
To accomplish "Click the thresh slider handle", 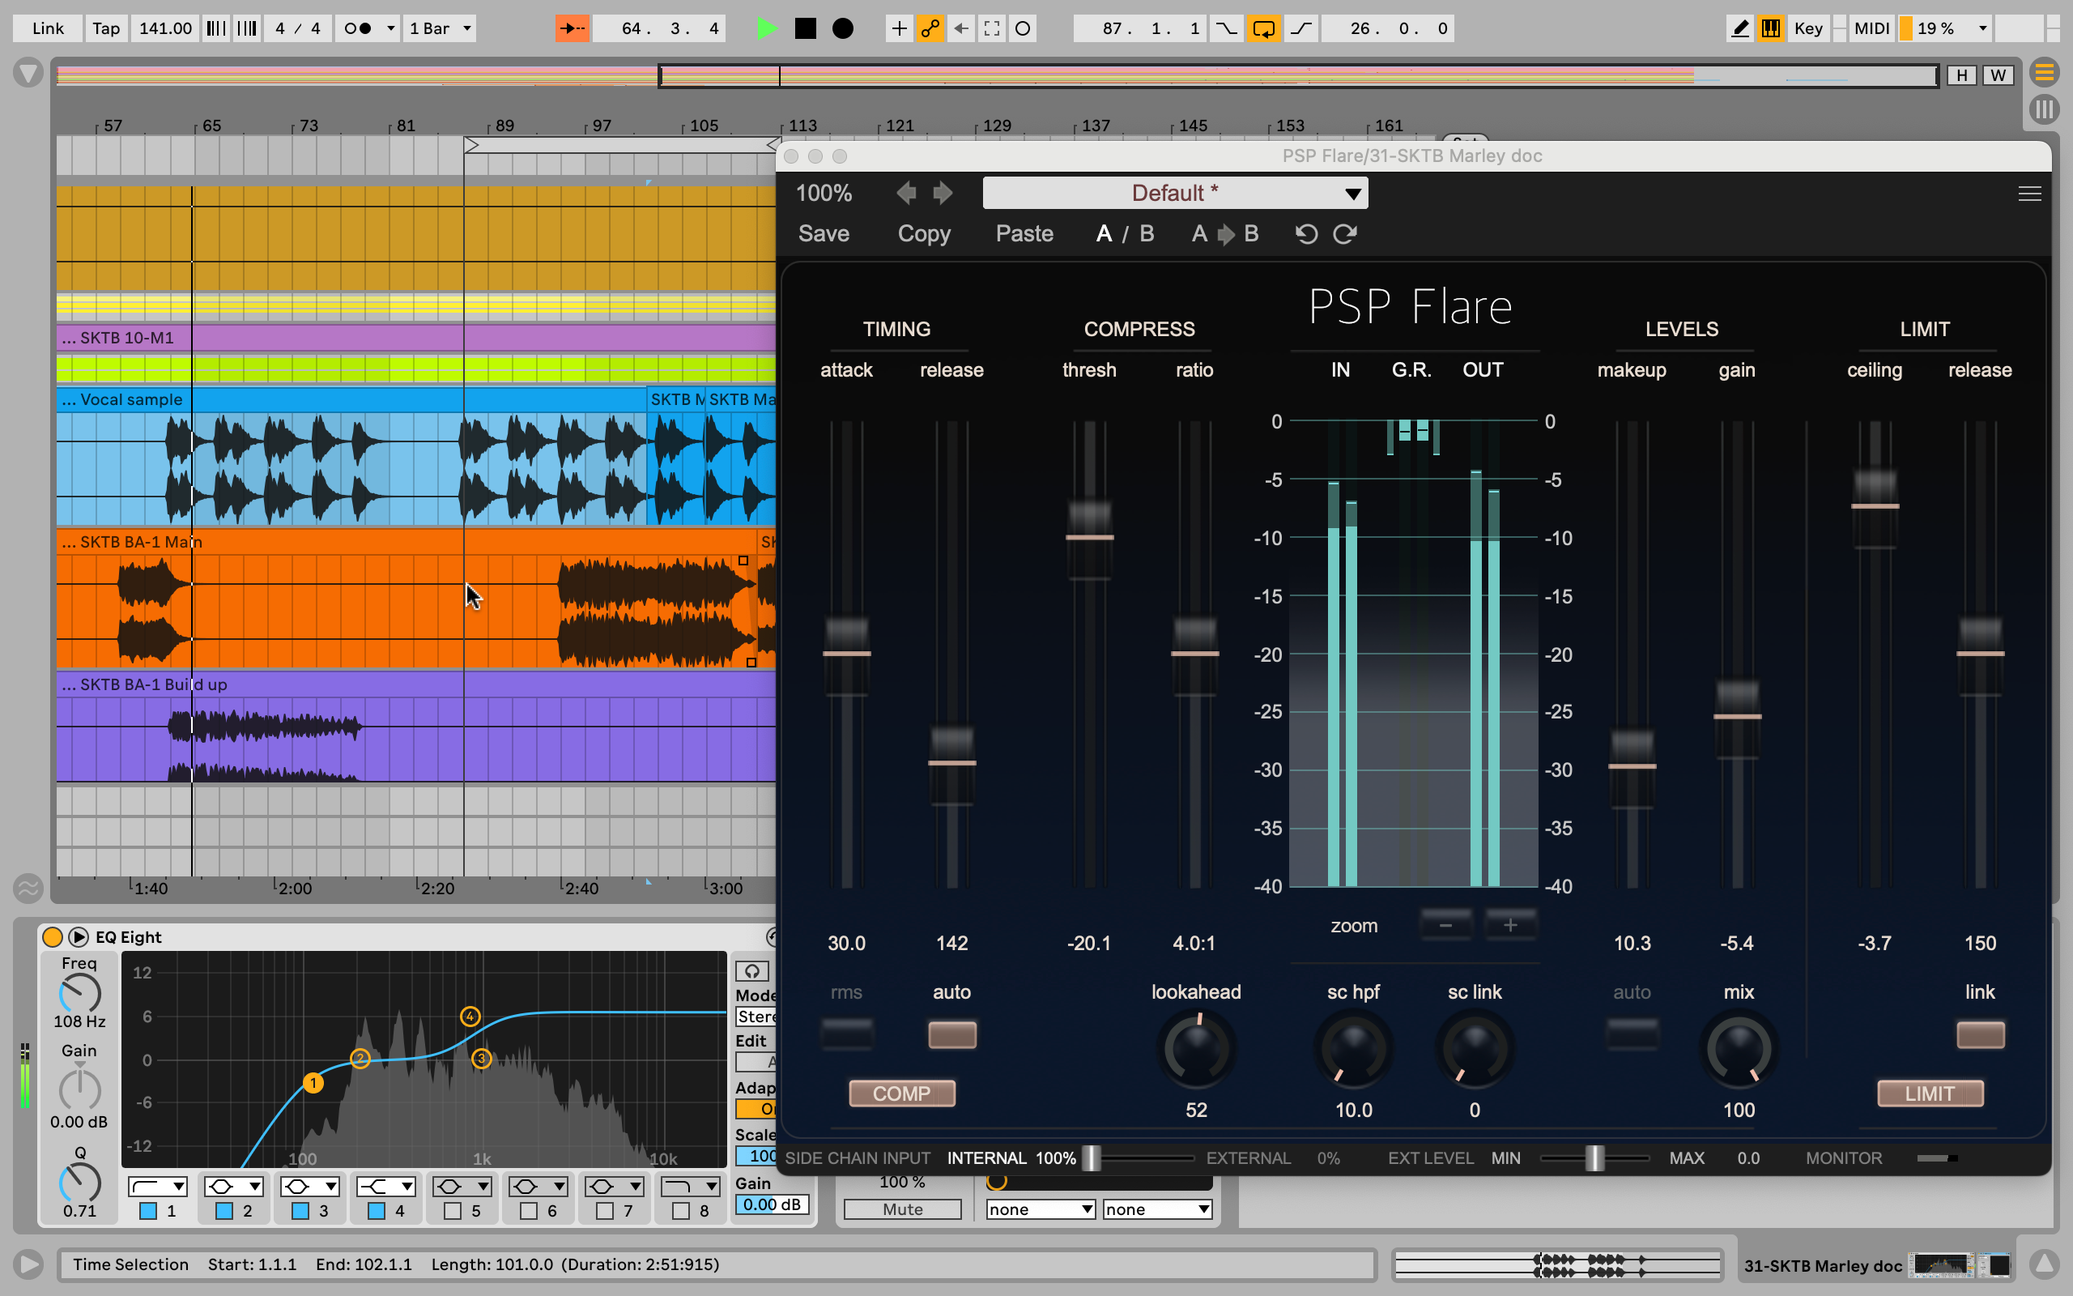I will [1090, 536].
